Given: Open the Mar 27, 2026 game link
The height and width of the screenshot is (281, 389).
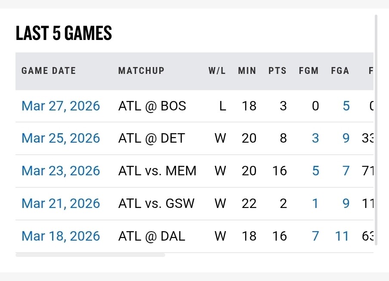Looking at the screenshot, I should pos(61,106).
